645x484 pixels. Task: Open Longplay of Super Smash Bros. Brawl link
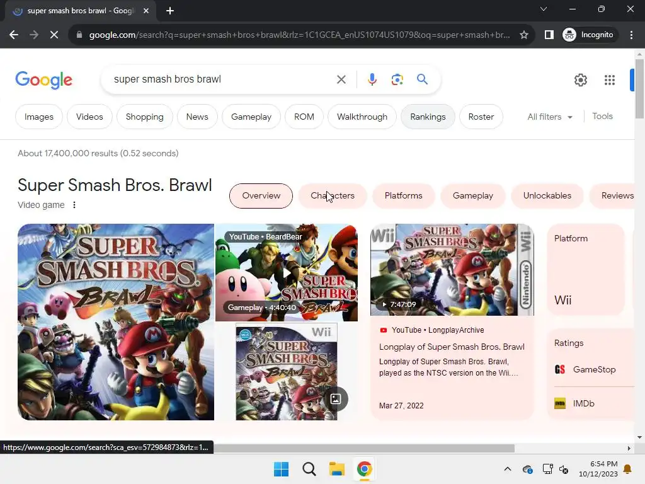(x=452, y=347)
